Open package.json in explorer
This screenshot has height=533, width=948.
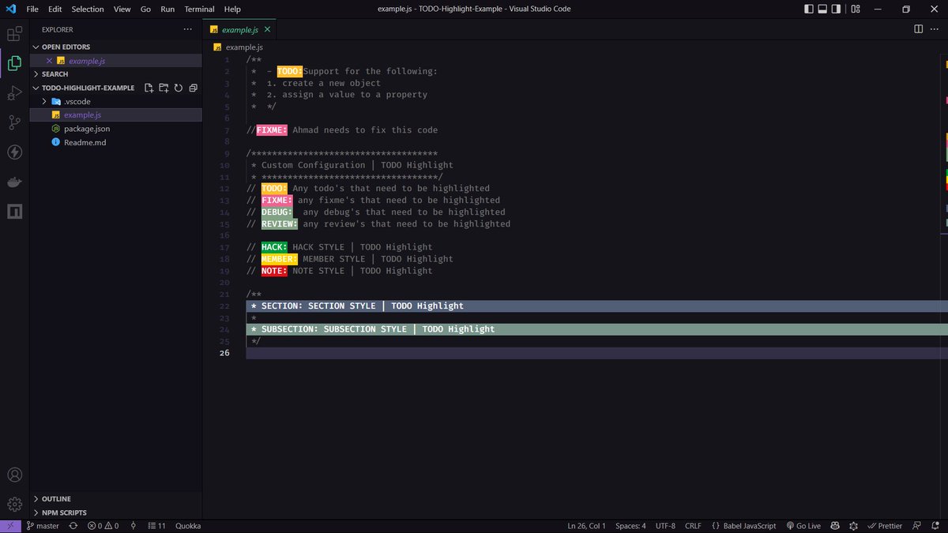[116, 129]
